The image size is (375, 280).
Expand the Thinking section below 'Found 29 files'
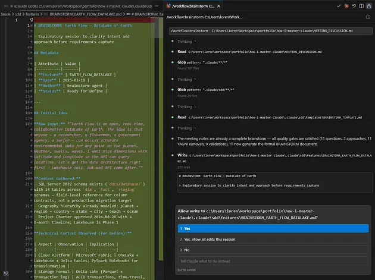186,107
